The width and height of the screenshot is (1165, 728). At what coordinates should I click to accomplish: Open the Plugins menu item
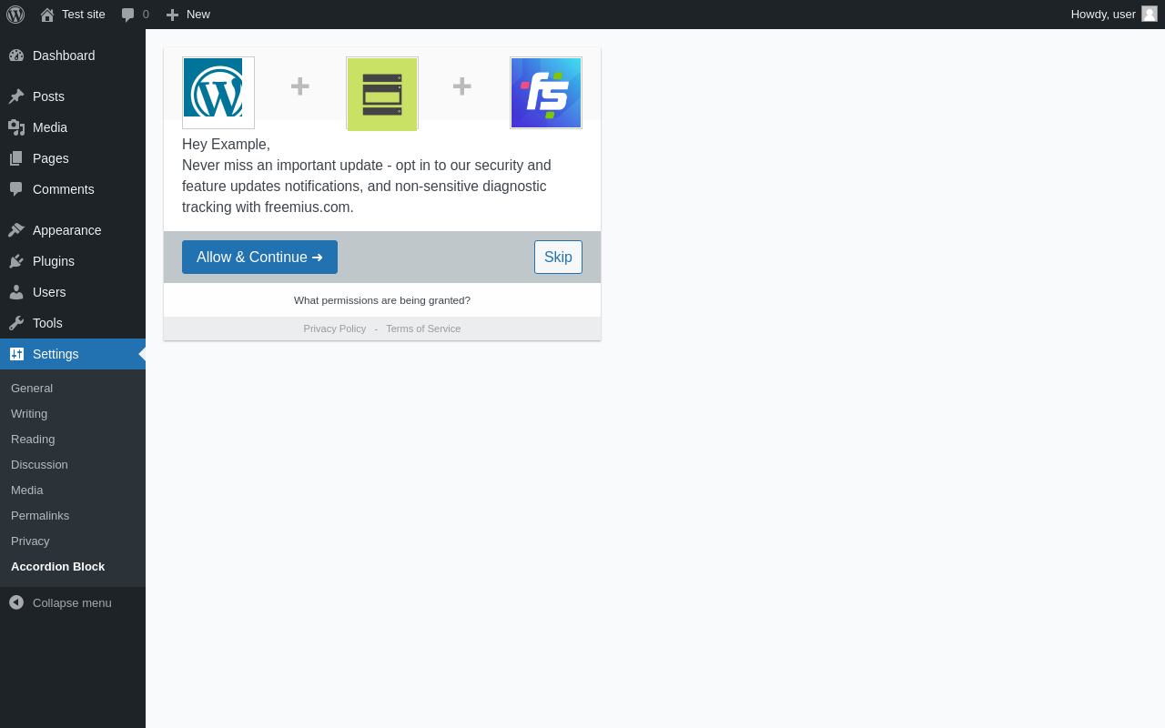click(x=73, y=261)
